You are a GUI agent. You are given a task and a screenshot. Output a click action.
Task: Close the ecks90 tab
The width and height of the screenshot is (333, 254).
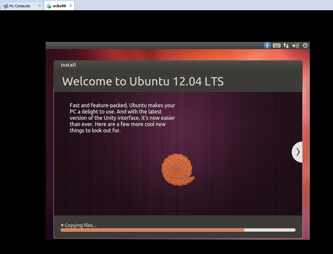pyautogui.click(x=71, y=6)
